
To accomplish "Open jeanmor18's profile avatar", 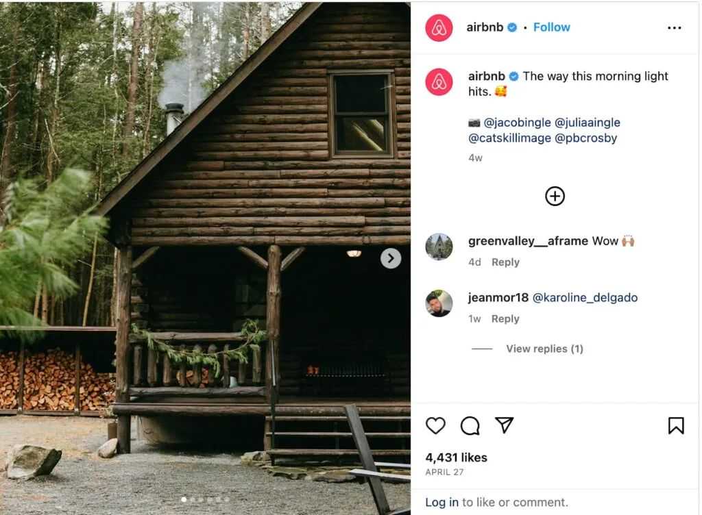I will click(x=439, y=303).
